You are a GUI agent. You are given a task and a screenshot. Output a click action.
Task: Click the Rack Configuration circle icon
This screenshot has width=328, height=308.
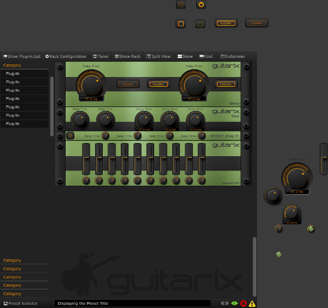click(47, 56)
